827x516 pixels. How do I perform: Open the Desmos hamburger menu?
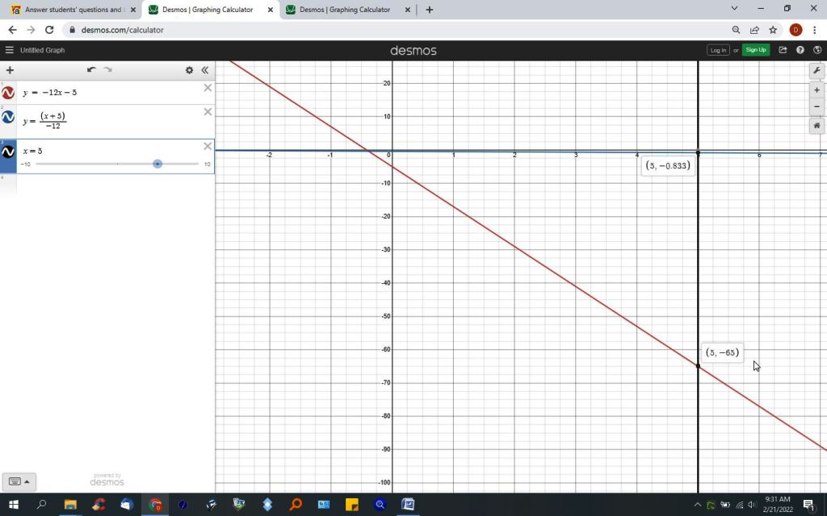coord(9,50)
